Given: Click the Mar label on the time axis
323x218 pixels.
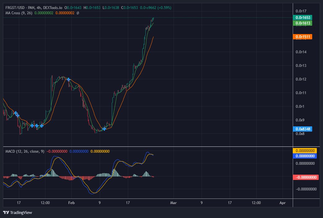Looking at the screenshot, I should 174,203.
